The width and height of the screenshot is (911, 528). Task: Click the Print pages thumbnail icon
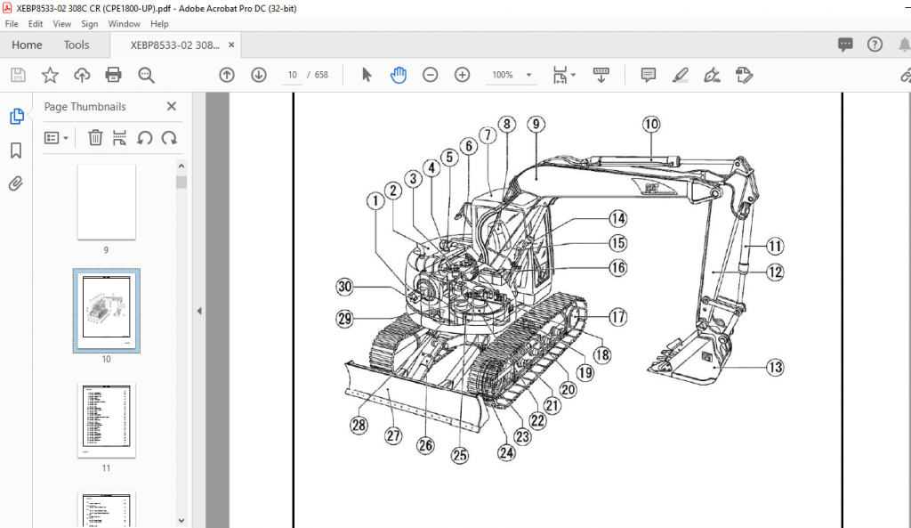120,138
